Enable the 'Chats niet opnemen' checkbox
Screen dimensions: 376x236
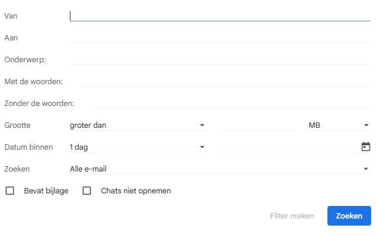87,191
